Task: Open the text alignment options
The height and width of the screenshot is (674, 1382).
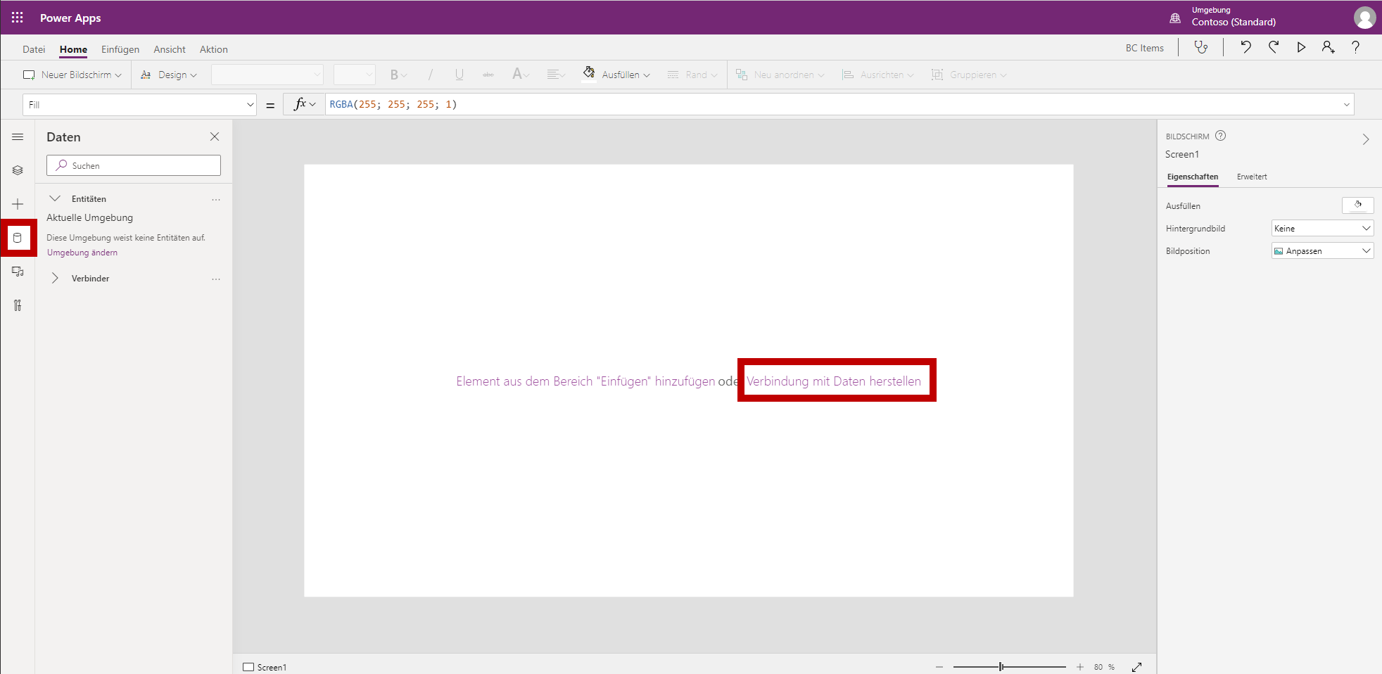Action: point(556,75)
